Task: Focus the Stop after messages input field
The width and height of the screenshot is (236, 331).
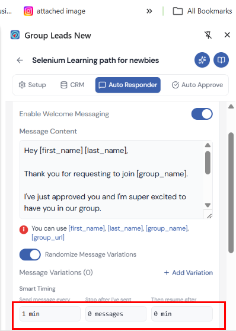Action: pyautogui.click(x=116, y=314)
